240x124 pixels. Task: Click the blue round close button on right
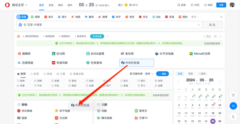233,106
